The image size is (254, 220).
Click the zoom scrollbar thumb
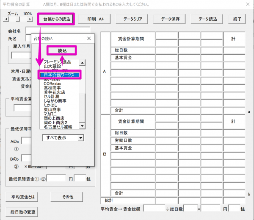tap(18, 19)
